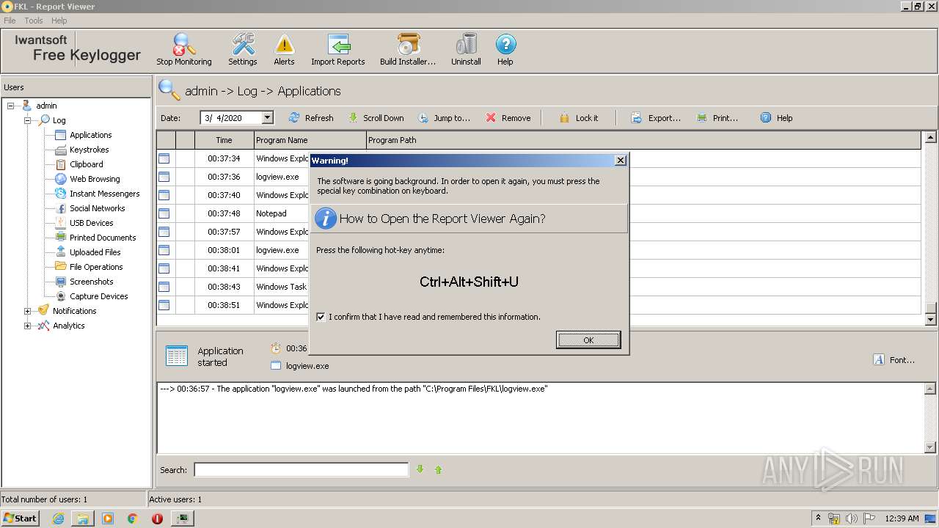Click the Search input field
Screen dimensions: 939x528
pyautogui.click(x=301, y=469)
